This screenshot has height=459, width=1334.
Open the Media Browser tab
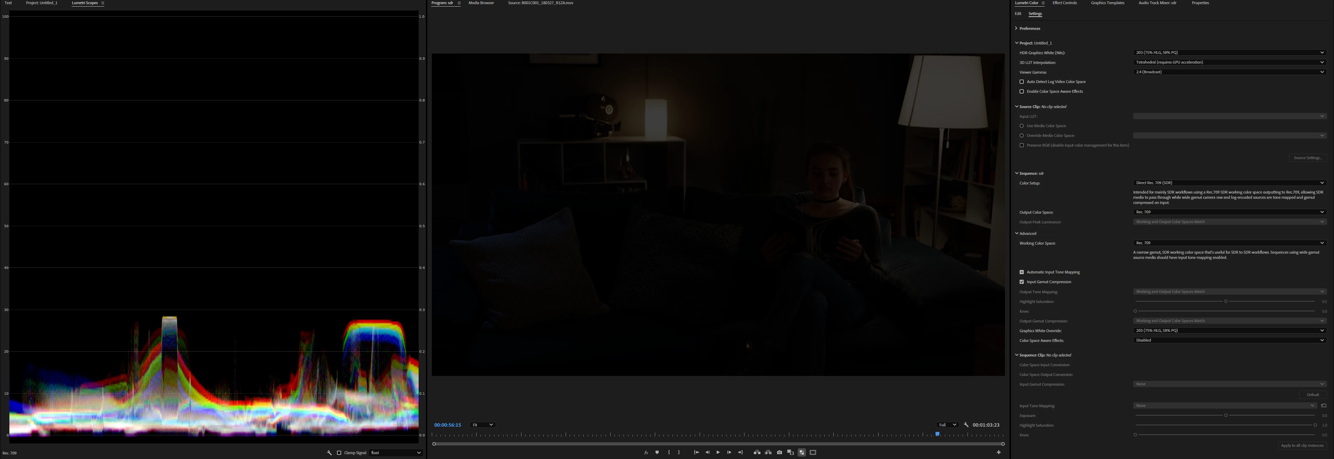481,3
